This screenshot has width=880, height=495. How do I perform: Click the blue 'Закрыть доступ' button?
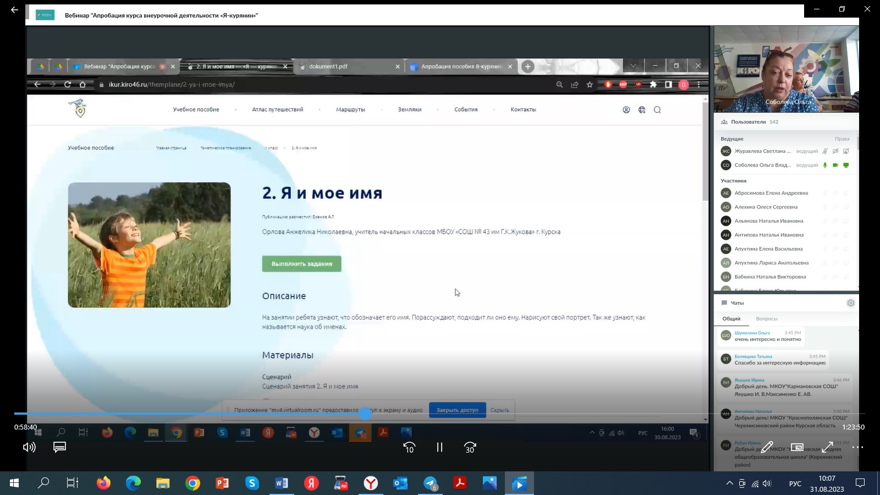click(457, 410)
